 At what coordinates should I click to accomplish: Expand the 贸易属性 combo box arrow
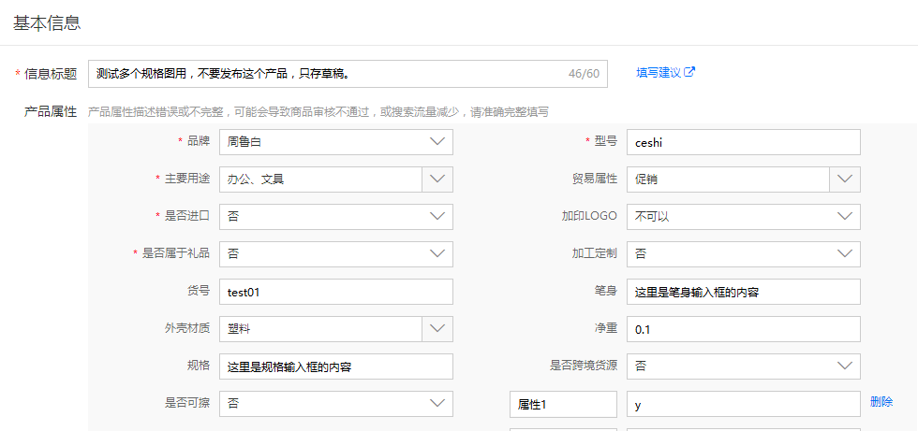point(844,180)
